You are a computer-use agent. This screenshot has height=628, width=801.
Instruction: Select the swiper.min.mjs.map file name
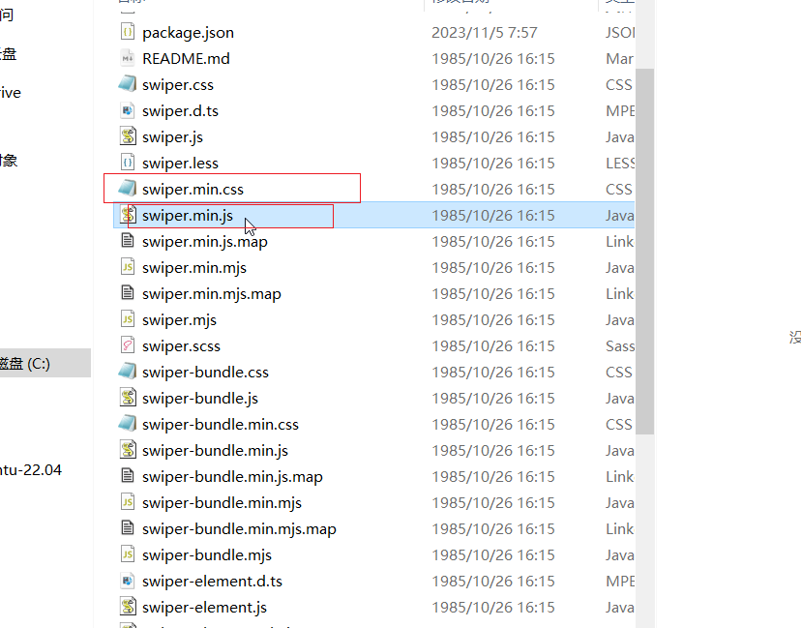click(x=212, y=294)
